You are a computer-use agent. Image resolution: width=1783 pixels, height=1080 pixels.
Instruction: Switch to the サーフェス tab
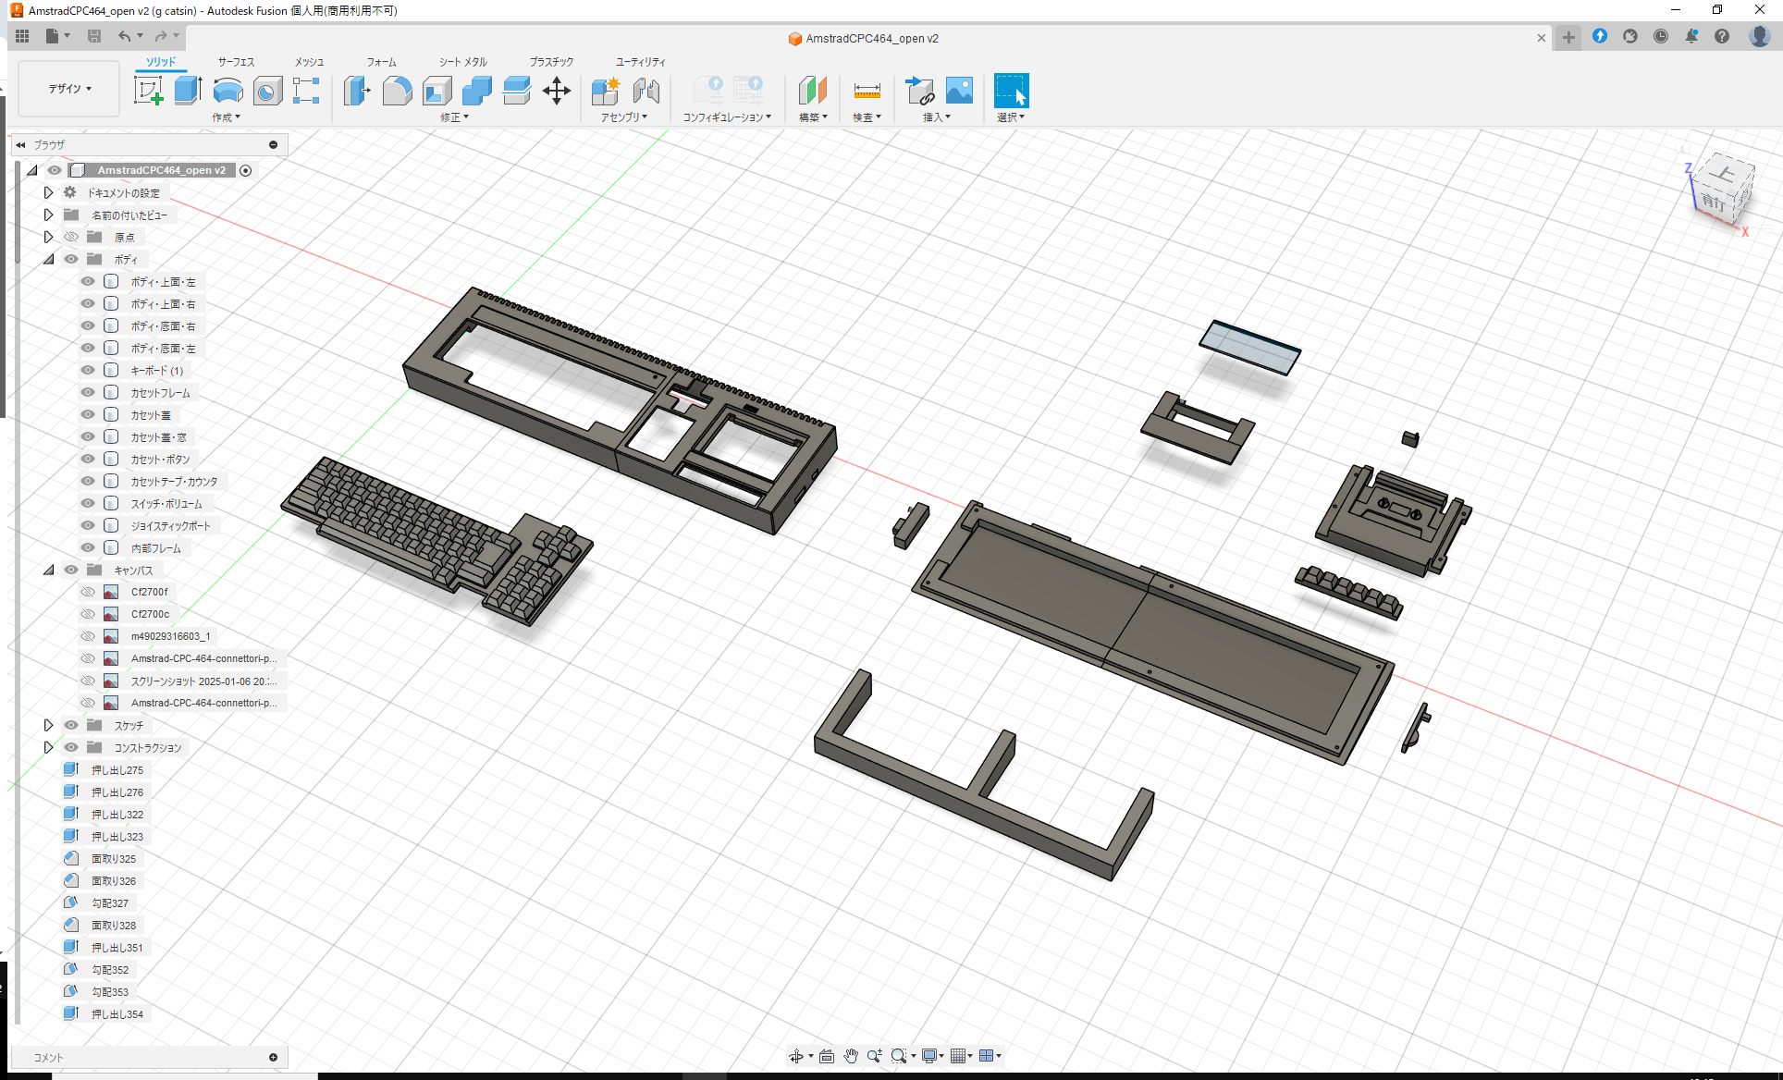[235, 62]
